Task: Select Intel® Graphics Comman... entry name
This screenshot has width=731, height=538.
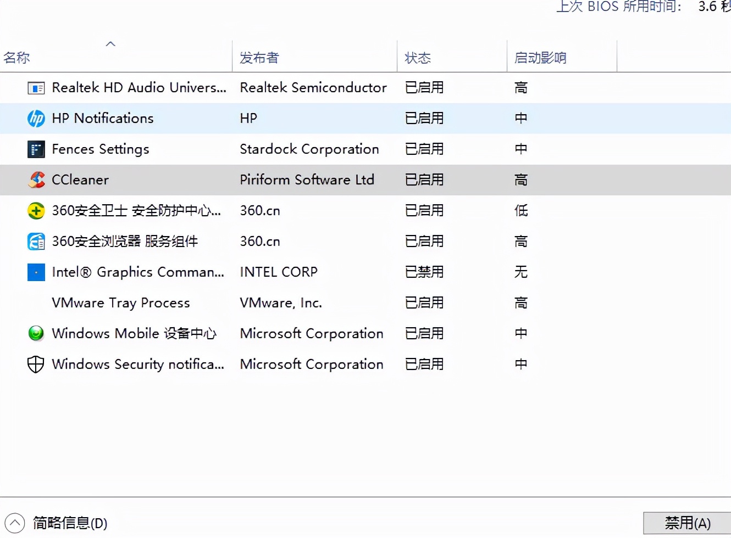Action: point(138,272)
